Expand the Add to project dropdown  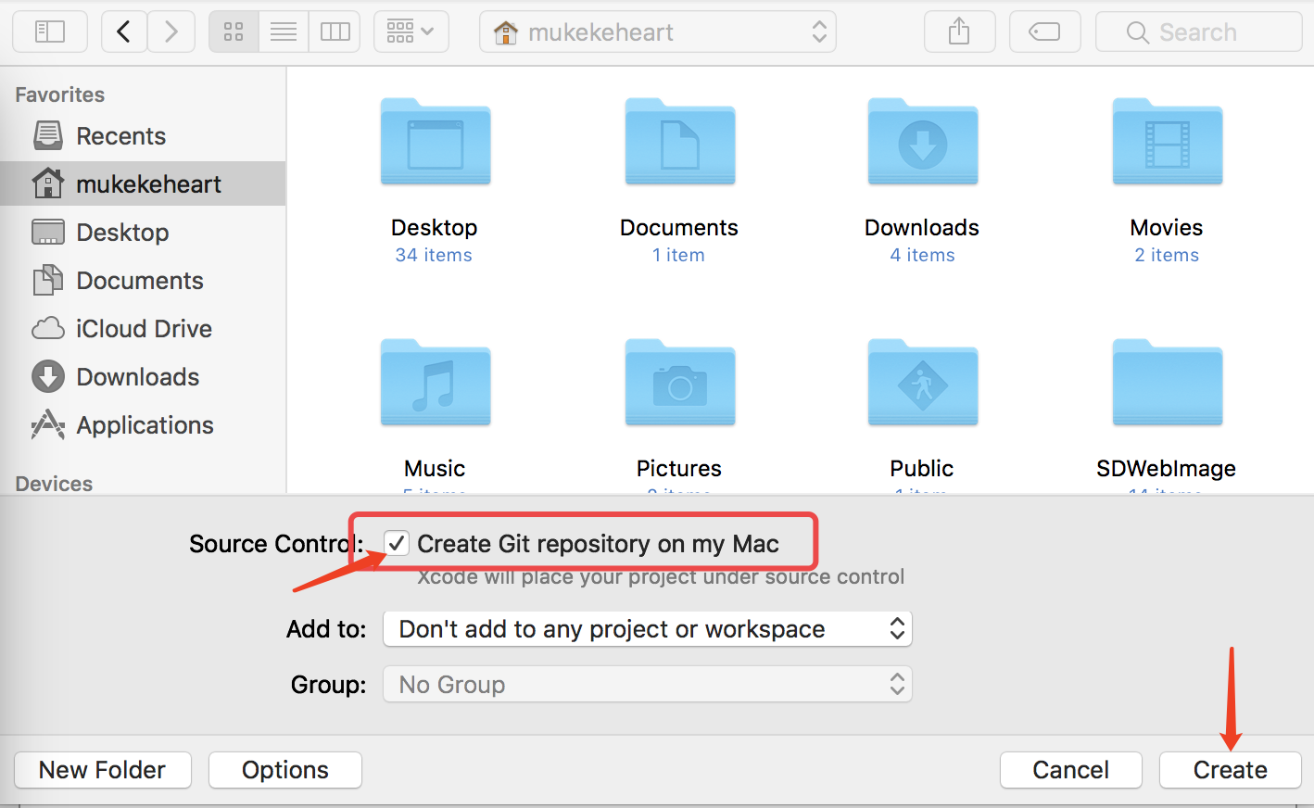pyautogui.click(x=647, y=629)
